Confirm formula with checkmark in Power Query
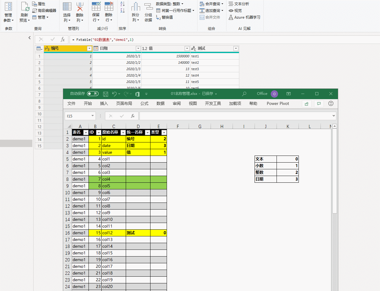380x291 pixels. tap(52, 40)
